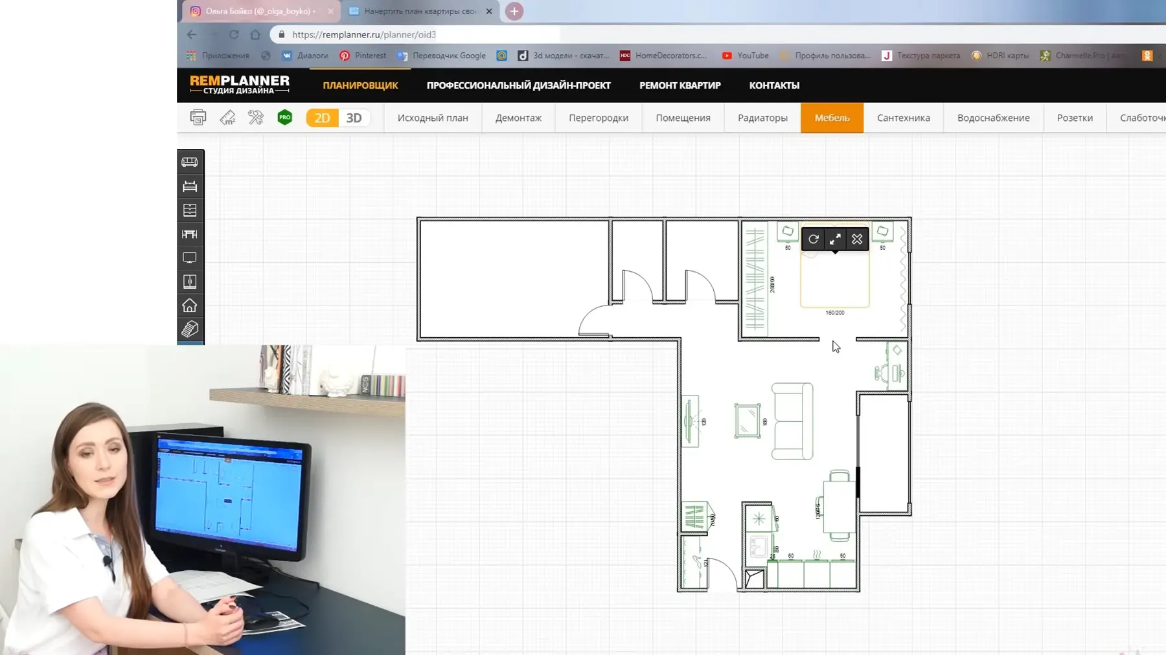This screenshot has height=655, width=1166.
Task: Switch to 2D view mode
Action: pyautogui.click(x=322, y=118)
